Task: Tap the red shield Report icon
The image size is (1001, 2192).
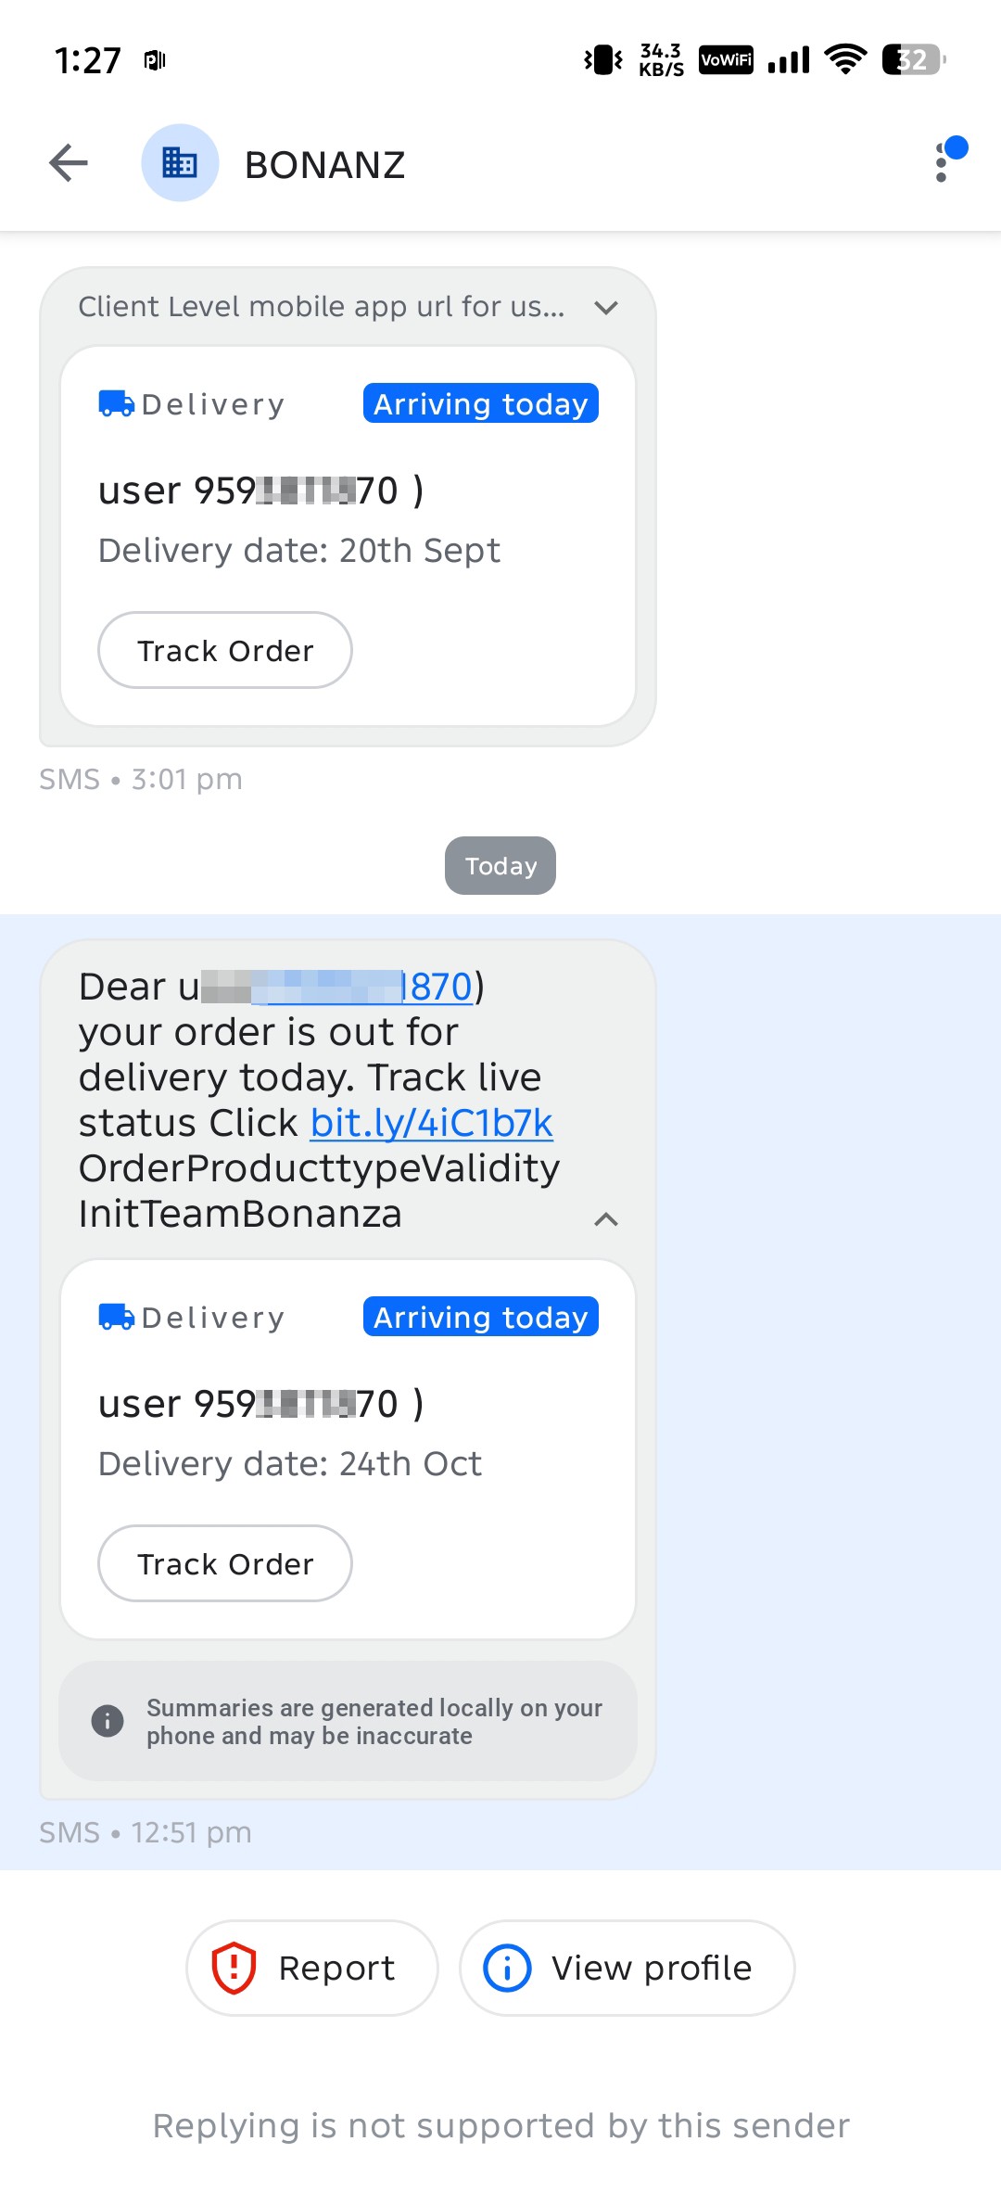Action: pos(234,1968)
